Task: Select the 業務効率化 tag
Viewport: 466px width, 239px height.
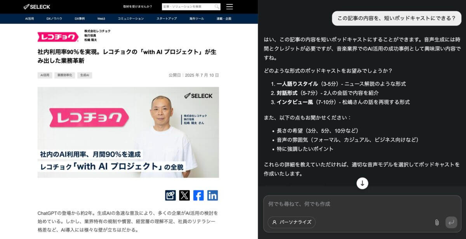Action: [64, 75]
